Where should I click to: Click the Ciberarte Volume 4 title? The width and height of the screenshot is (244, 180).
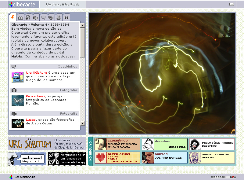coord(40,25)
